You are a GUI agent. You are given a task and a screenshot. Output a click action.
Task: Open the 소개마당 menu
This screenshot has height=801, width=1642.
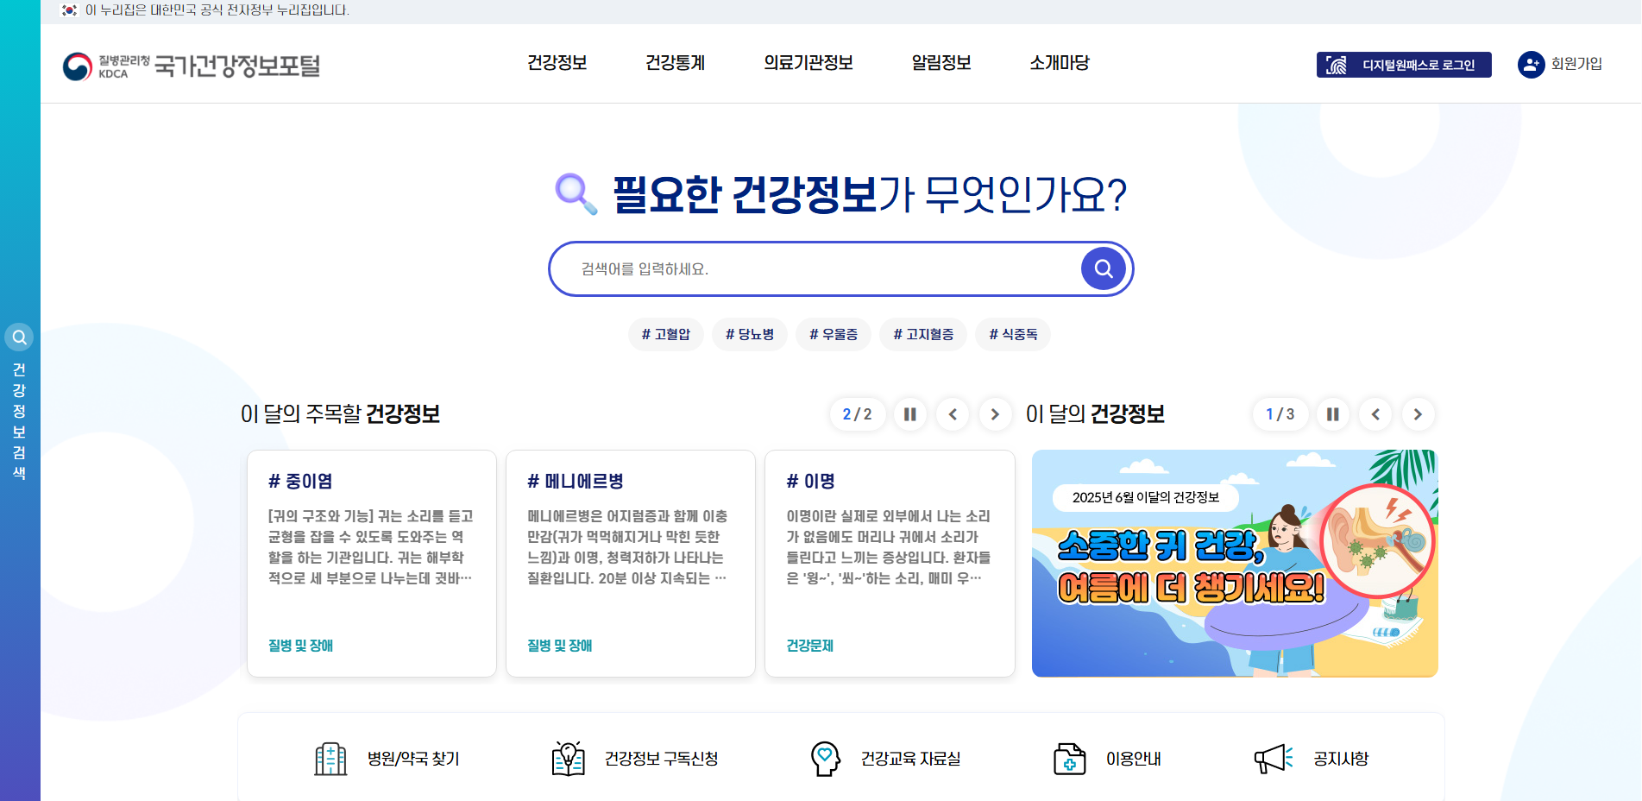pyautogui.click(x=1059, y=62)
